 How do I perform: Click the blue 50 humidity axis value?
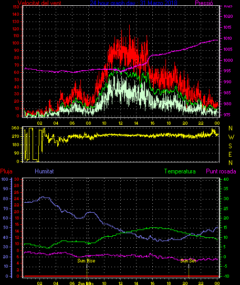pos(6,227)
